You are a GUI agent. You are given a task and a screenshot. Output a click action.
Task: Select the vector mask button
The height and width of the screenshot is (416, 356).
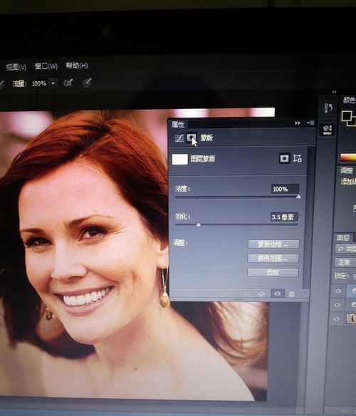298,158
